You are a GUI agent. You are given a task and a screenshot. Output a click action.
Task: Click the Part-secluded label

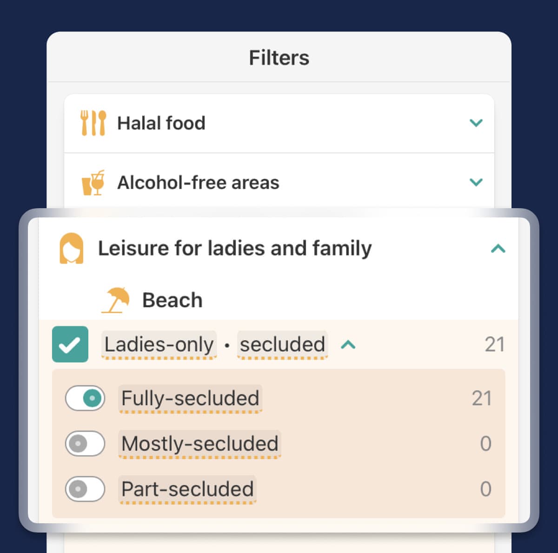click(187, 489)
